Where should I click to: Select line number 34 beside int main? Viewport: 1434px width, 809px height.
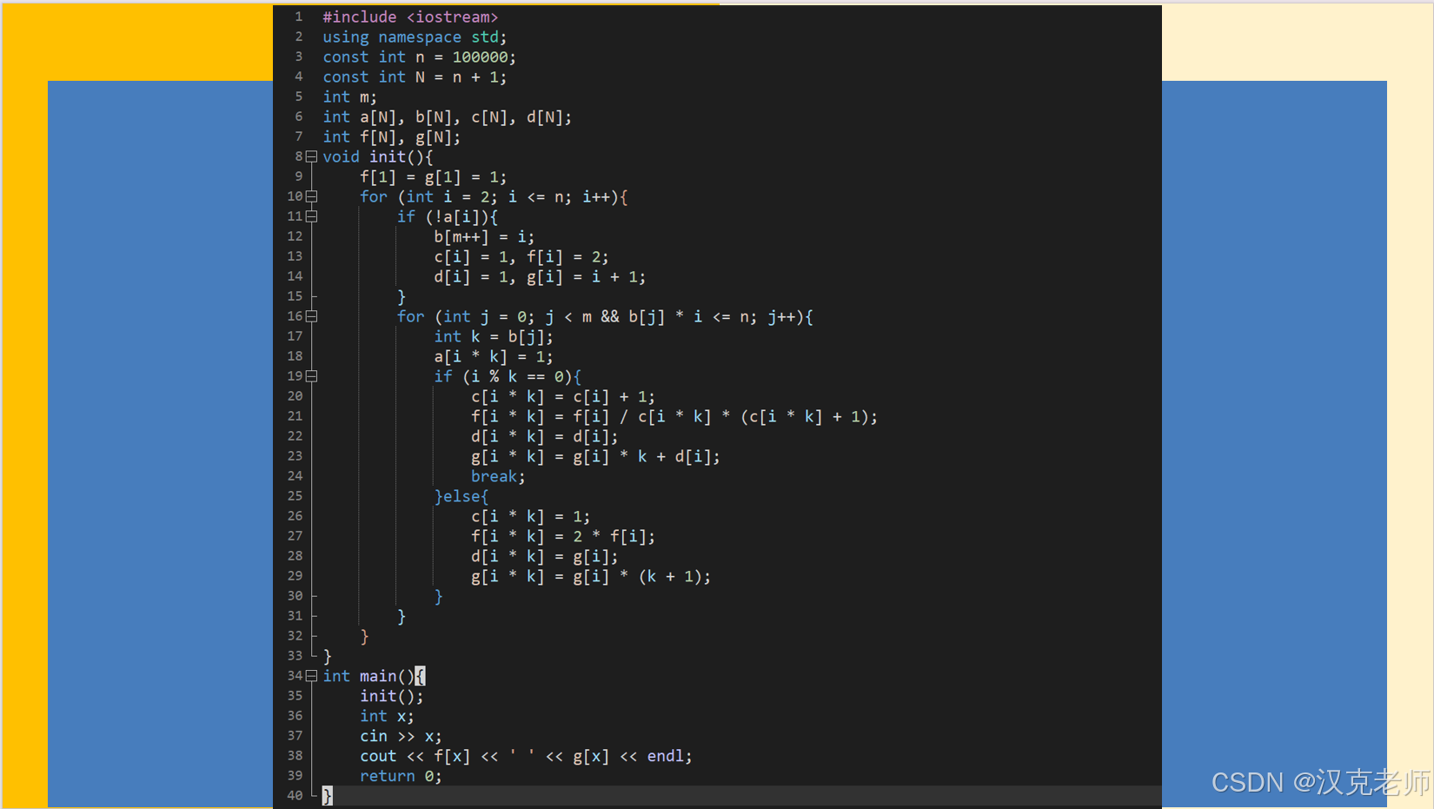[x=295, y=675]
